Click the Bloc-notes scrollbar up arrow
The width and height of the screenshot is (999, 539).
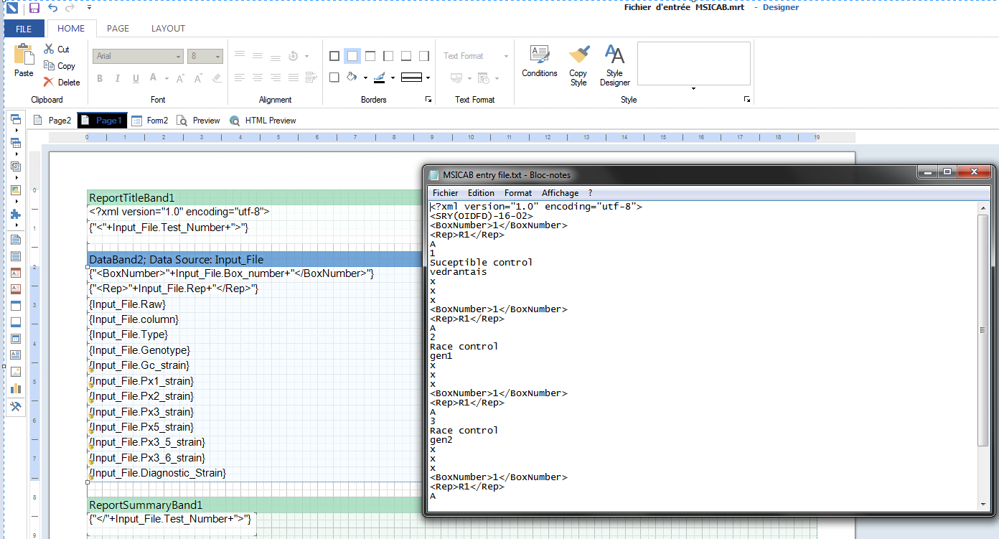983,207
